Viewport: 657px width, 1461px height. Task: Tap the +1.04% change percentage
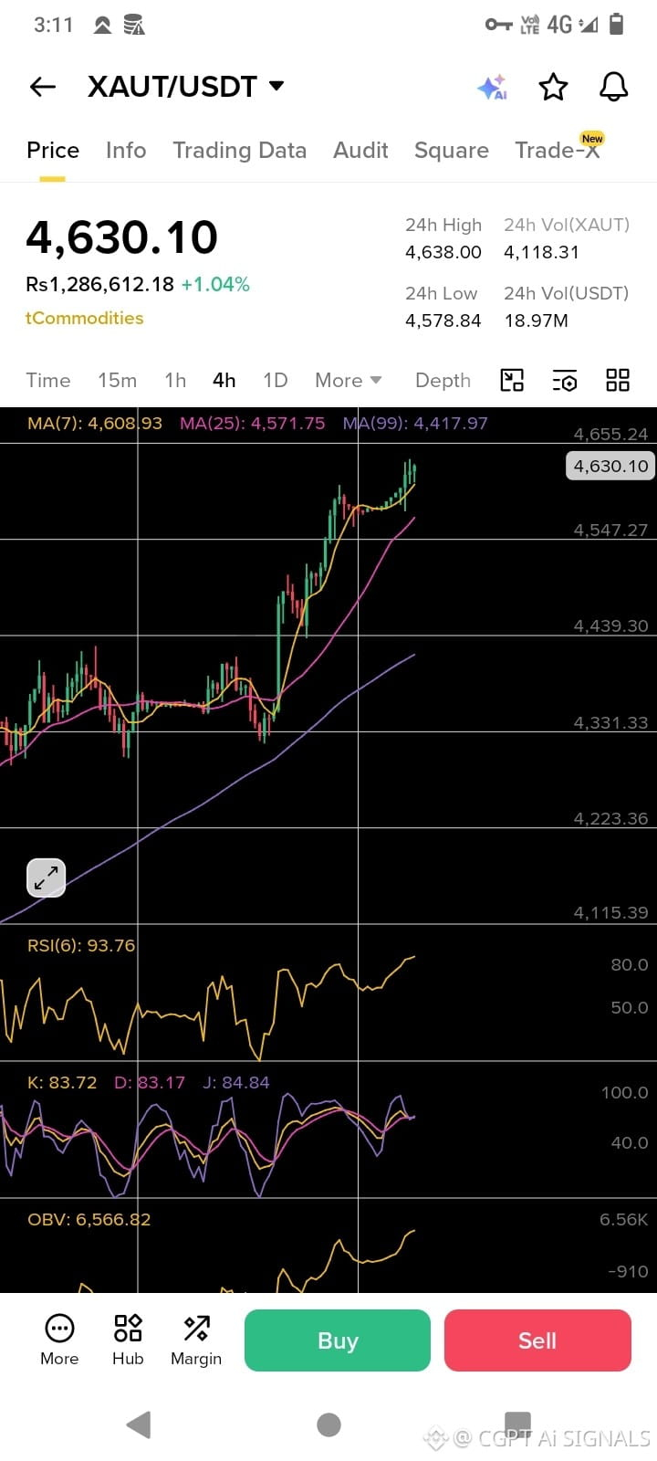tap(215, 284)
